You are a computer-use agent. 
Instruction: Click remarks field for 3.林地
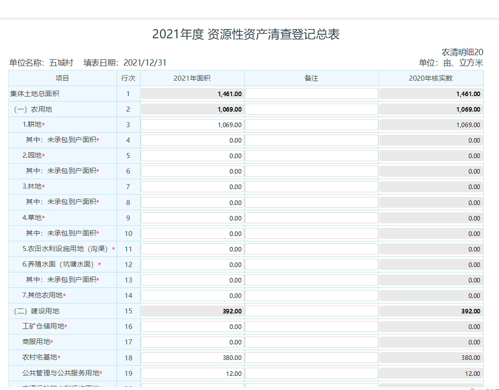pos(311,187)
